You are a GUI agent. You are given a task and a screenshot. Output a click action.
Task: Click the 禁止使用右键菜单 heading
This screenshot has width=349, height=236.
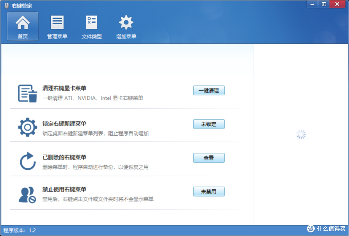pyautogui.click(x=64, y=190)
